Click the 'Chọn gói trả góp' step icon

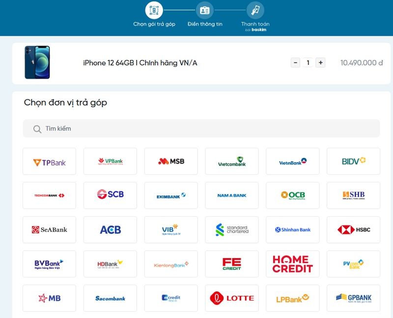(154, 10)
